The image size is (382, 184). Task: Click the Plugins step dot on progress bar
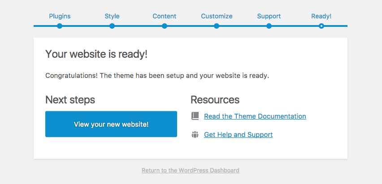tap(60, 26)
